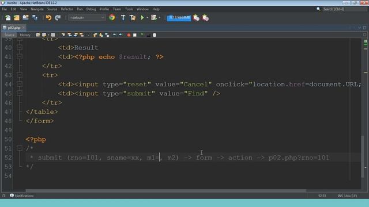369x207 pixels.
Task: Stop macro recording
Action: click(x=135, y=35)
